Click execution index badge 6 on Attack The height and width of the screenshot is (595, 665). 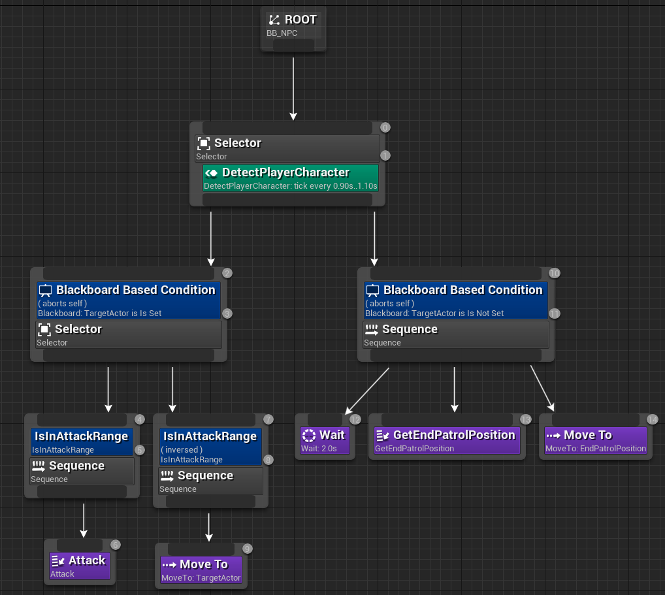coord(116,545)
